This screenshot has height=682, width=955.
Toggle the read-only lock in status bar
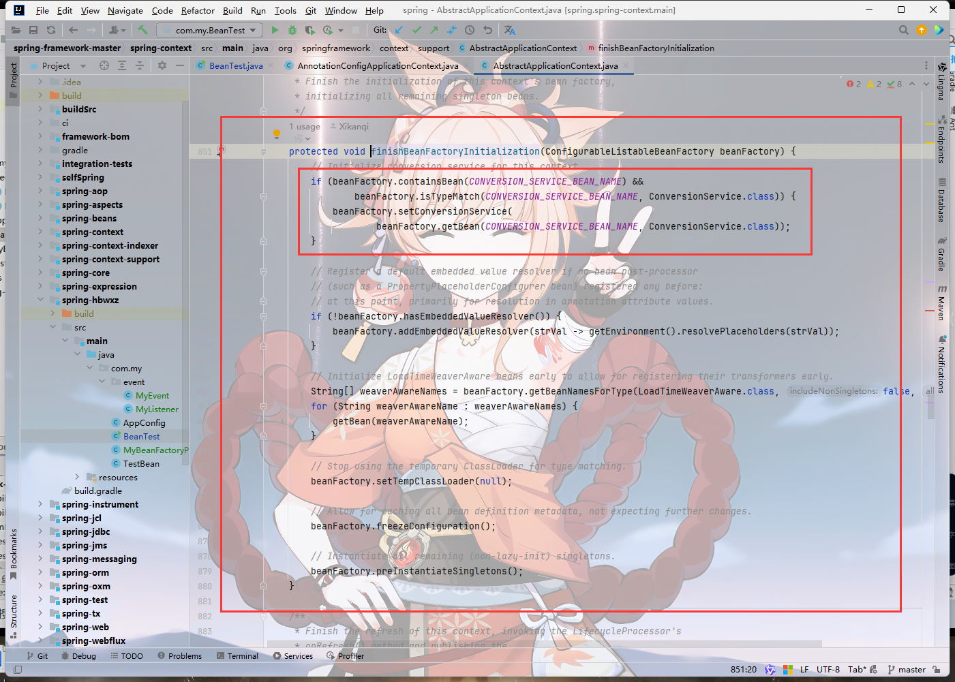tap(937, 670)
